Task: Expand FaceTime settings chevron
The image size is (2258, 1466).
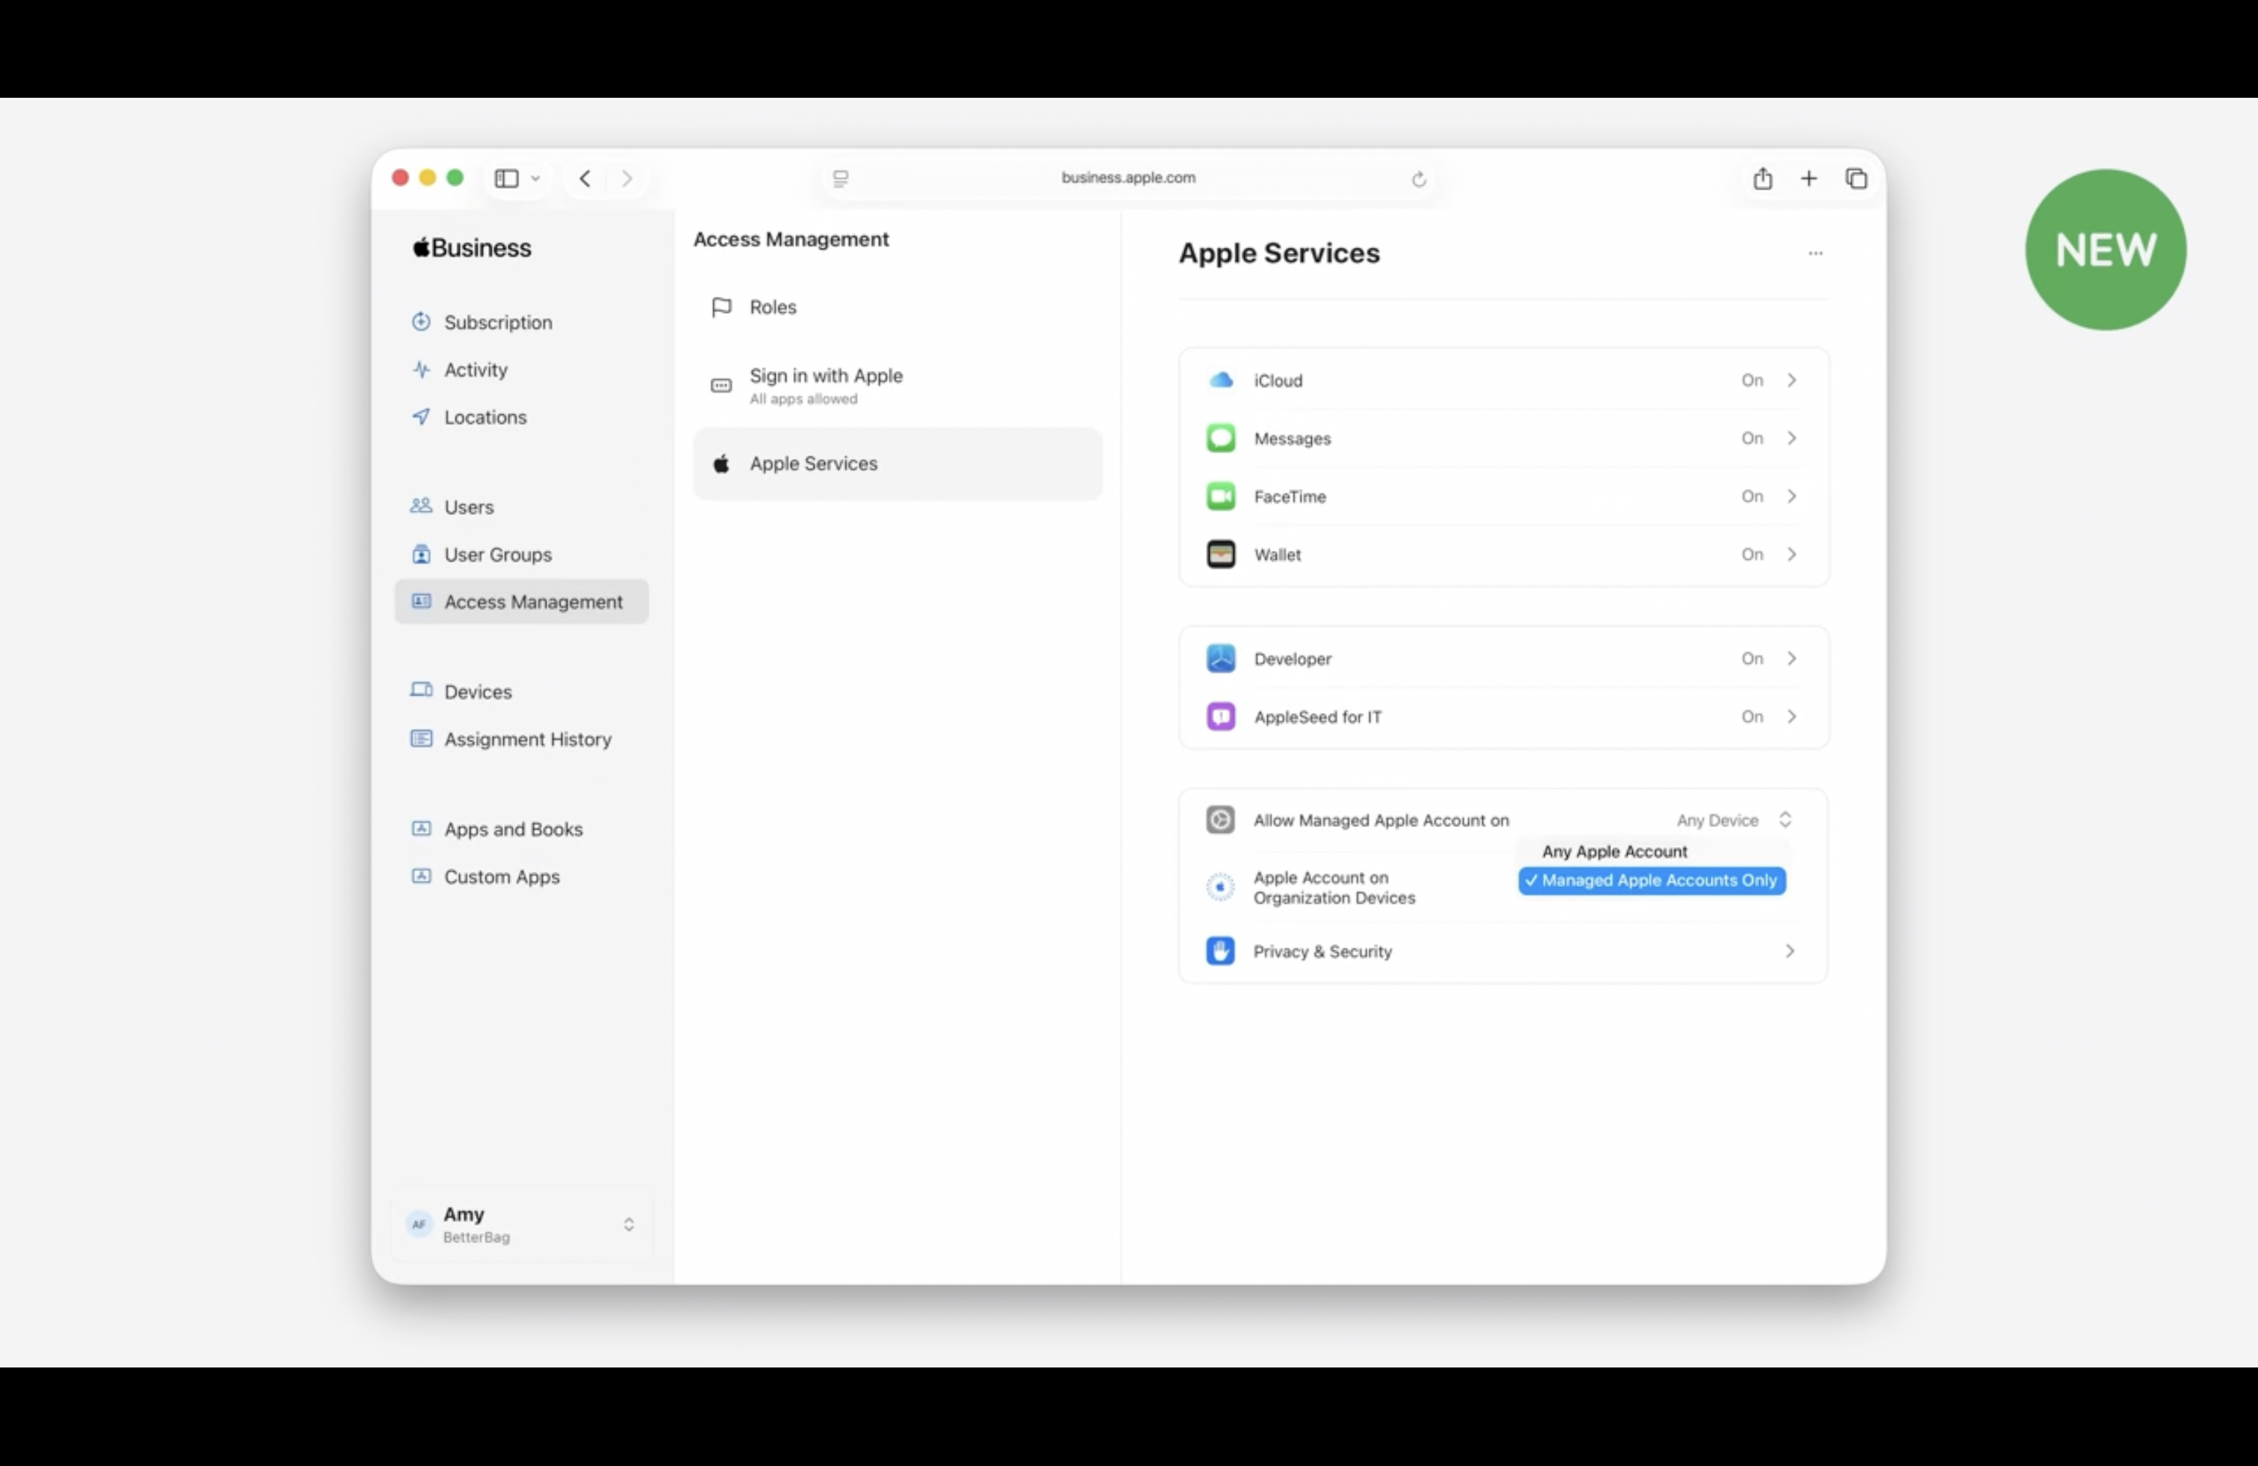Action: (1791, 496)
